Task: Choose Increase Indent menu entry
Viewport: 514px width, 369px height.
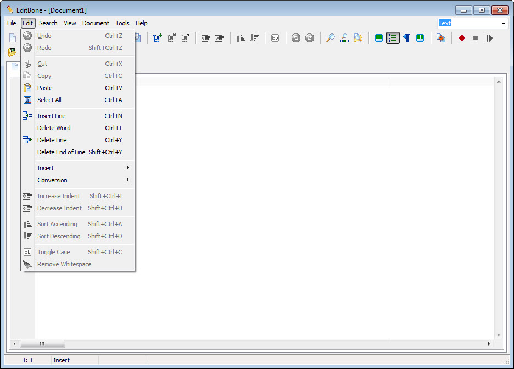Action: pos(77,196)
